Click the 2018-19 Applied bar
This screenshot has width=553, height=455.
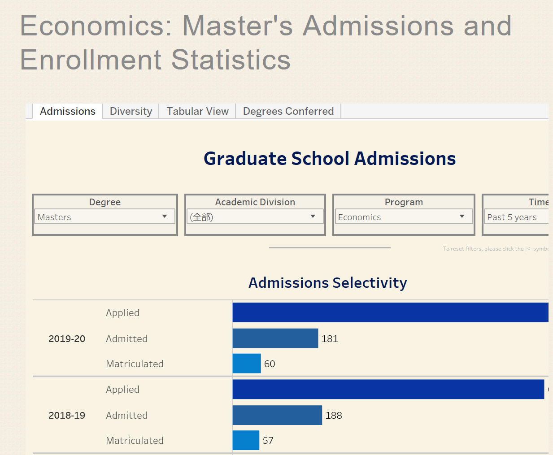coord(388,389)
